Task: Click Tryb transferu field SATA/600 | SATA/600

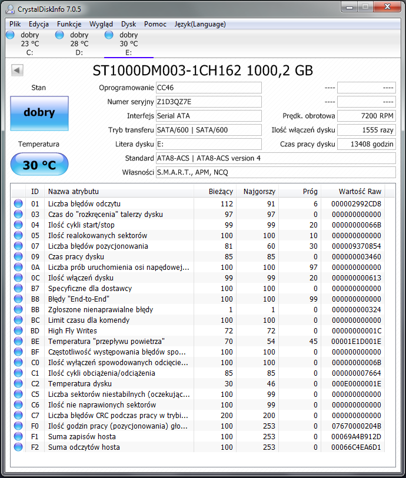Action: pos(209,130)
